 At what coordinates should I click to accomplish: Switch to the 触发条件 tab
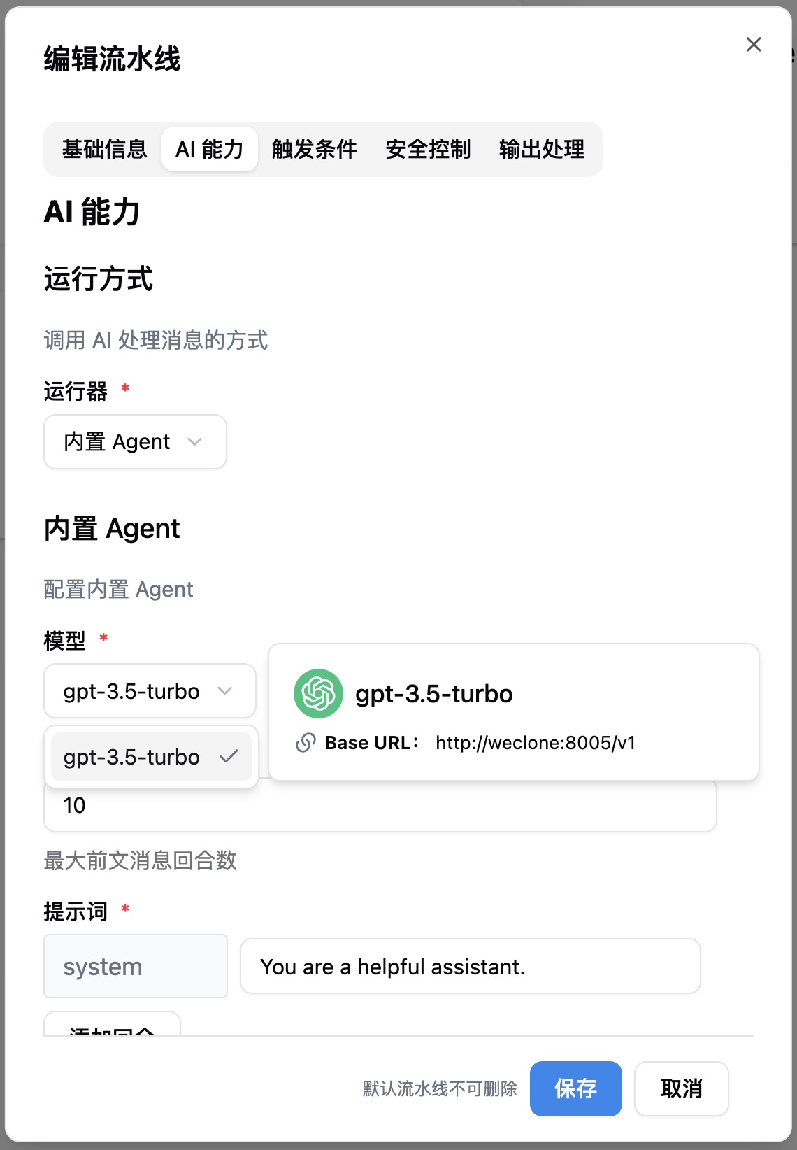coord(315,149)
